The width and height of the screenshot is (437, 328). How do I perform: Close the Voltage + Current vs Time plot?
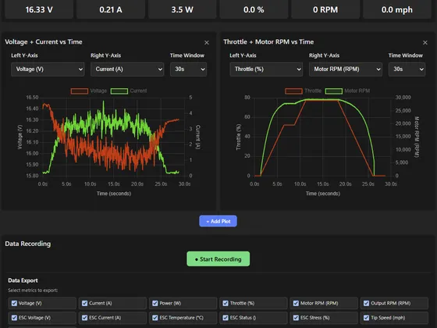tap(207, 43)
